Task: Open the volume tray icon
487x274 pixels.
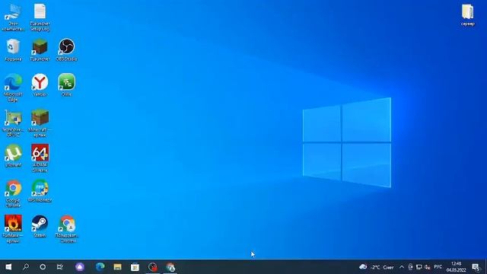Action: tap(428, 267)
